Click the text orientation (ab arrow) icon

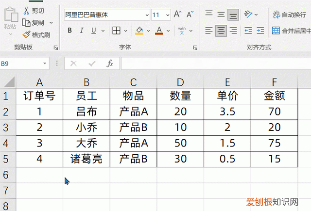pos(248,14)
